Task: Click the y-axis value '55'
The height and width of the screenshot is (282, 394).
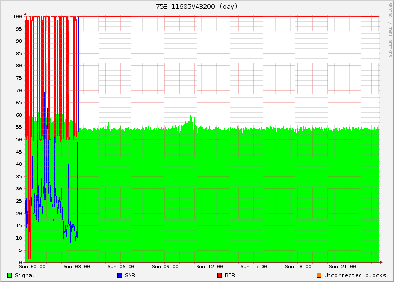Action: pyautogui.click(x=19, y=127)
